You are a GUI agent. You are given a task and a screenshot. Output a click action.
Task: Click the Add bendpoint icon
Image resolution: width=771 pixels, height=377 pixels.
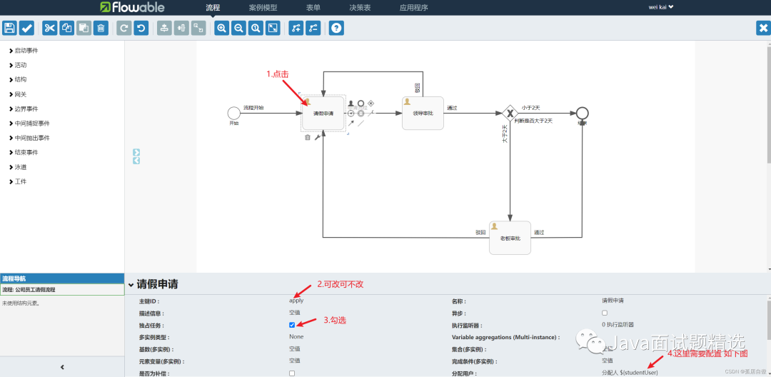point(296,28)
